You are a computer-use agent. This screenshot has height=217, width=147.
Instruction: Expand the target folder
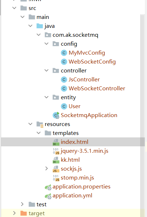point(14,213)
